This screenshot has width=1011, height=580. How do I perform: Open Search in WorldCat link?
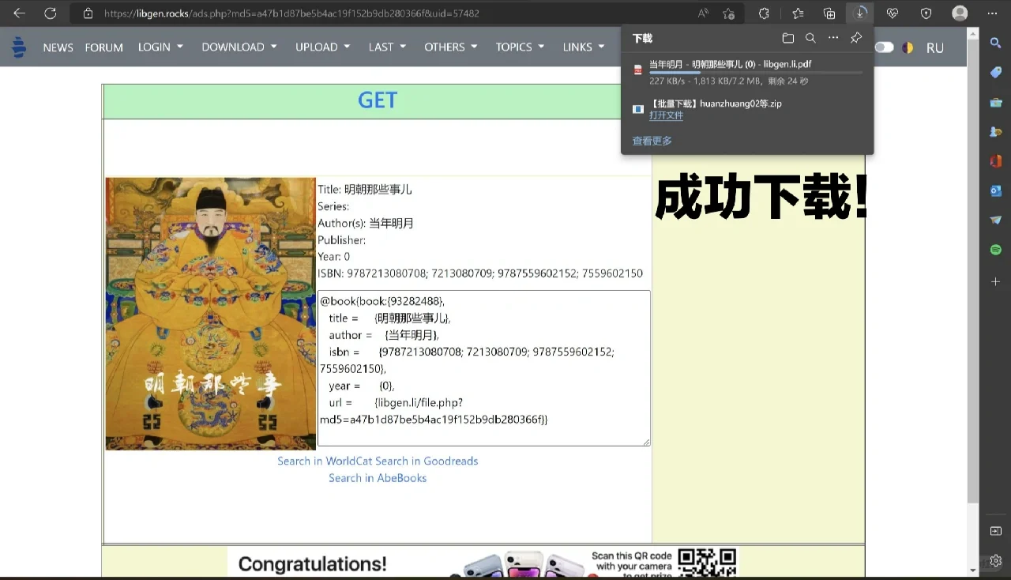point(325,461)
